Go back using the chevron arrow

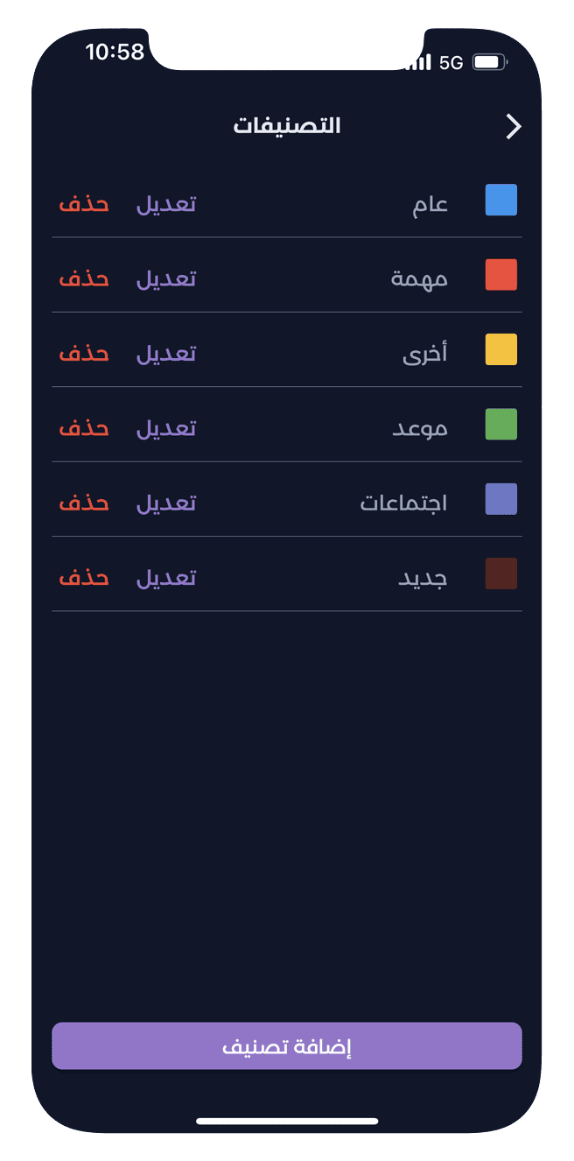514,126
